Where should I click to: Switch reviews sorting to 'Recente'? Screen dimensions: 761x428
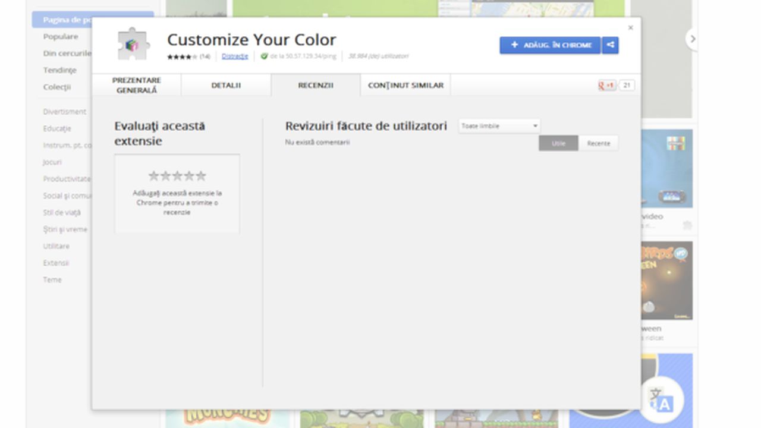coord(599,143)
